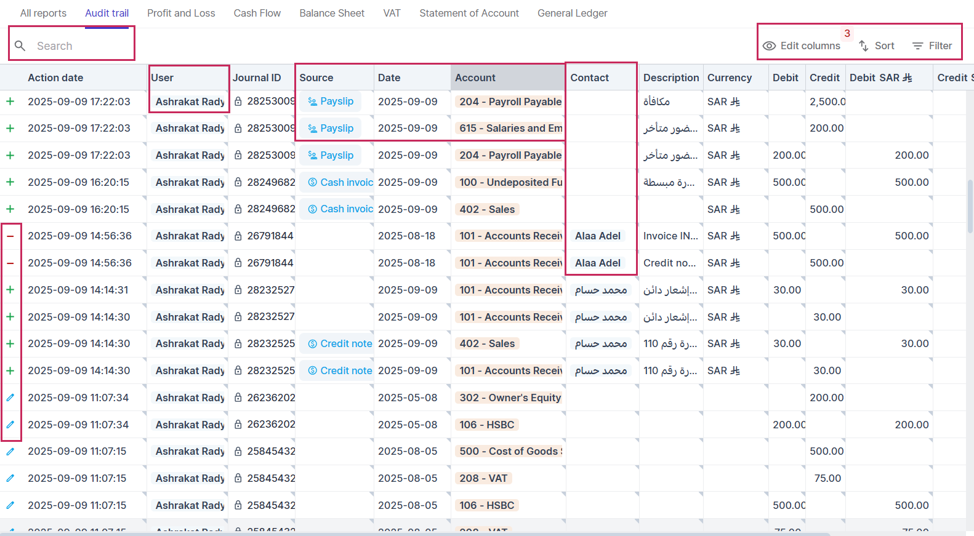Sort by the Action date column header
The width and height of the screenshot is (974, 536).
(55, 78)
